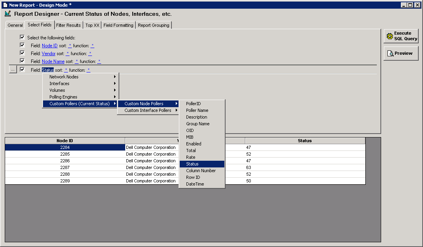Pick the Enabled menu entry
The image size is (423, 247).
pyautogui.click(x=202, y=144)
